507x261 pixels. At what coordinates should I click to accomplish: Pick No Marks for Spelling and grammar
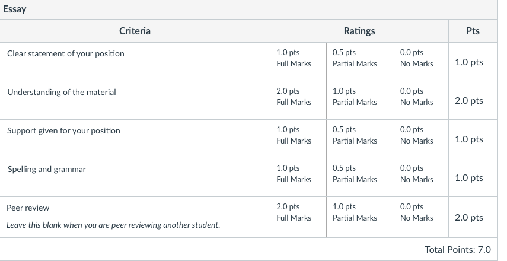[421, 177]
